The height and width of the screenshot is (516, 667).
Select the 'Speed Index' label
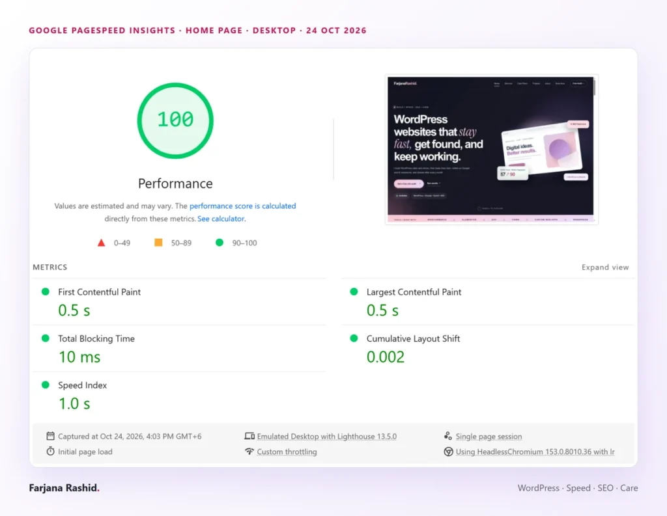(82, 385)
